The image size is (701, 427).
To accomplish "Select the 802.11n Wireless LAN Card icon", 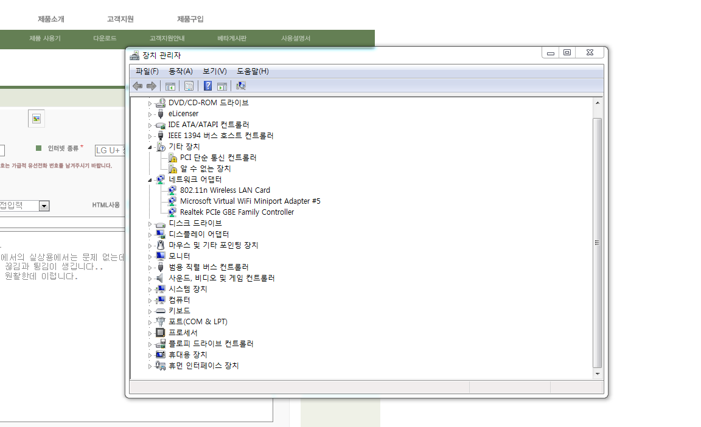I will pos(172,190).
